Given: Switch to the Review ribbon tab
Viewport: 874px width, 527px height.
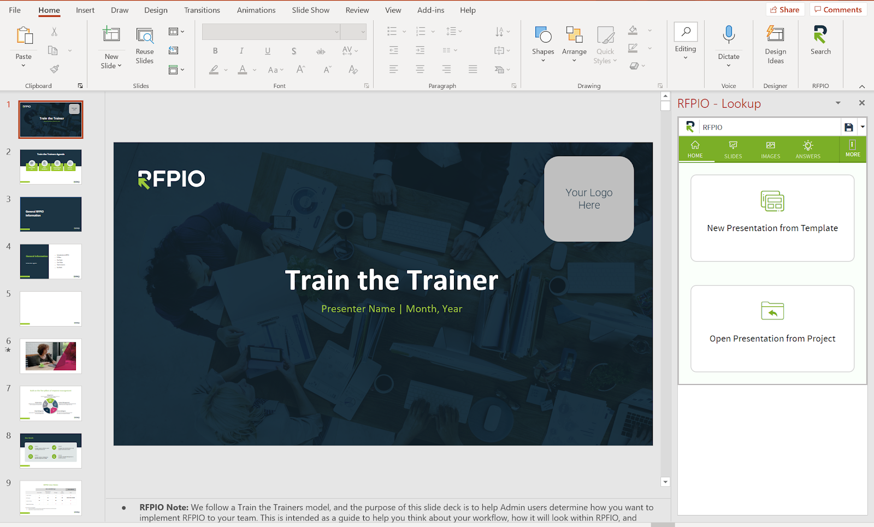Looking at the screenshot, I should tap(357, 10).
